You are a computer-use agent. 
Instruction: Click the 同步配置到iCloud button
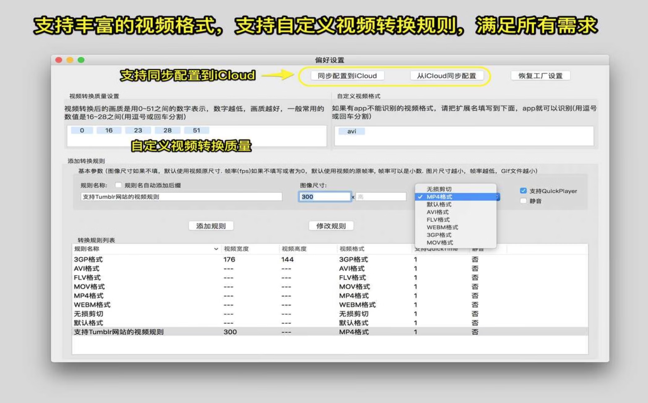347,76
